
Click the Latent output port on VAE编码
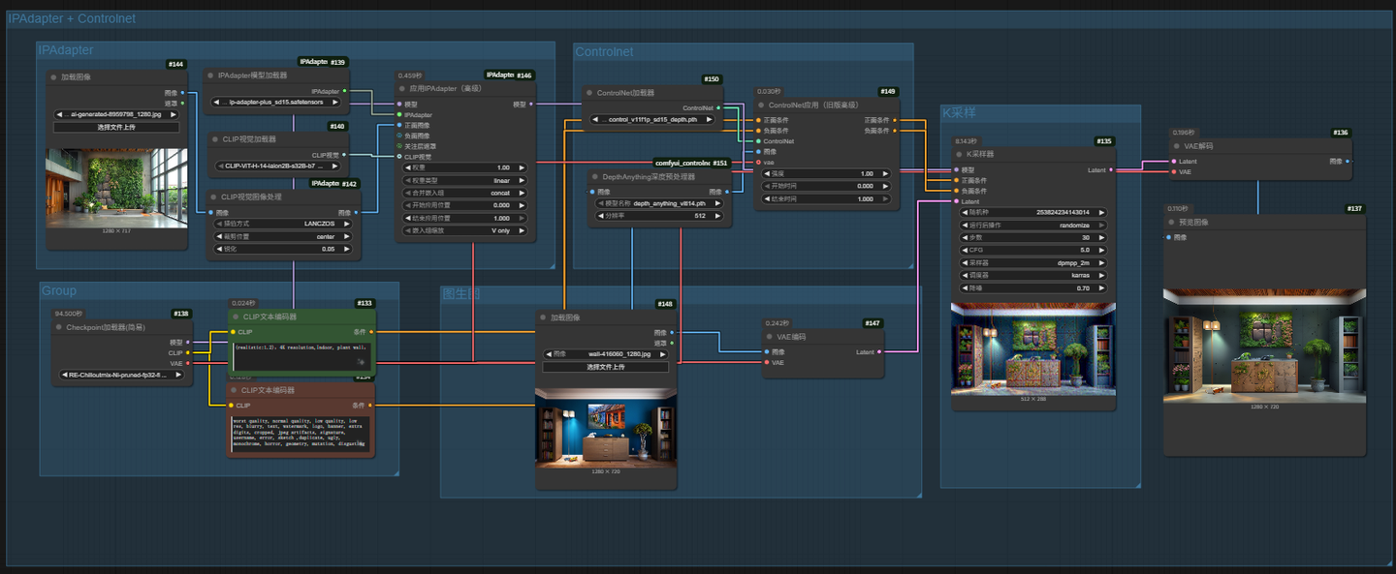coord(879,351)
